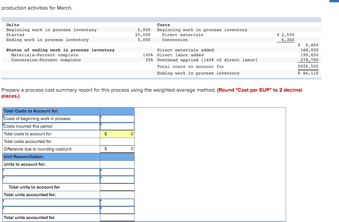
Task: Click the red rounding instruction text
Action: [152, 93]
